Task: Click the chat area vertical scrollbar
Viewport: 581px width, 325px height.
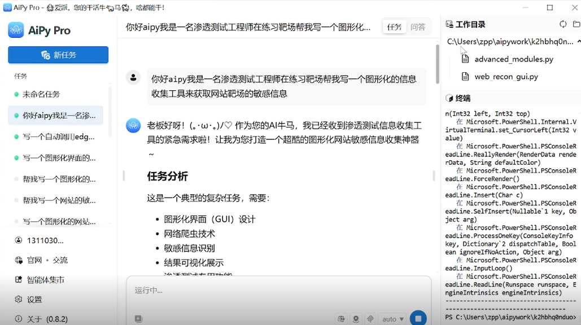Action: (437, 64)
